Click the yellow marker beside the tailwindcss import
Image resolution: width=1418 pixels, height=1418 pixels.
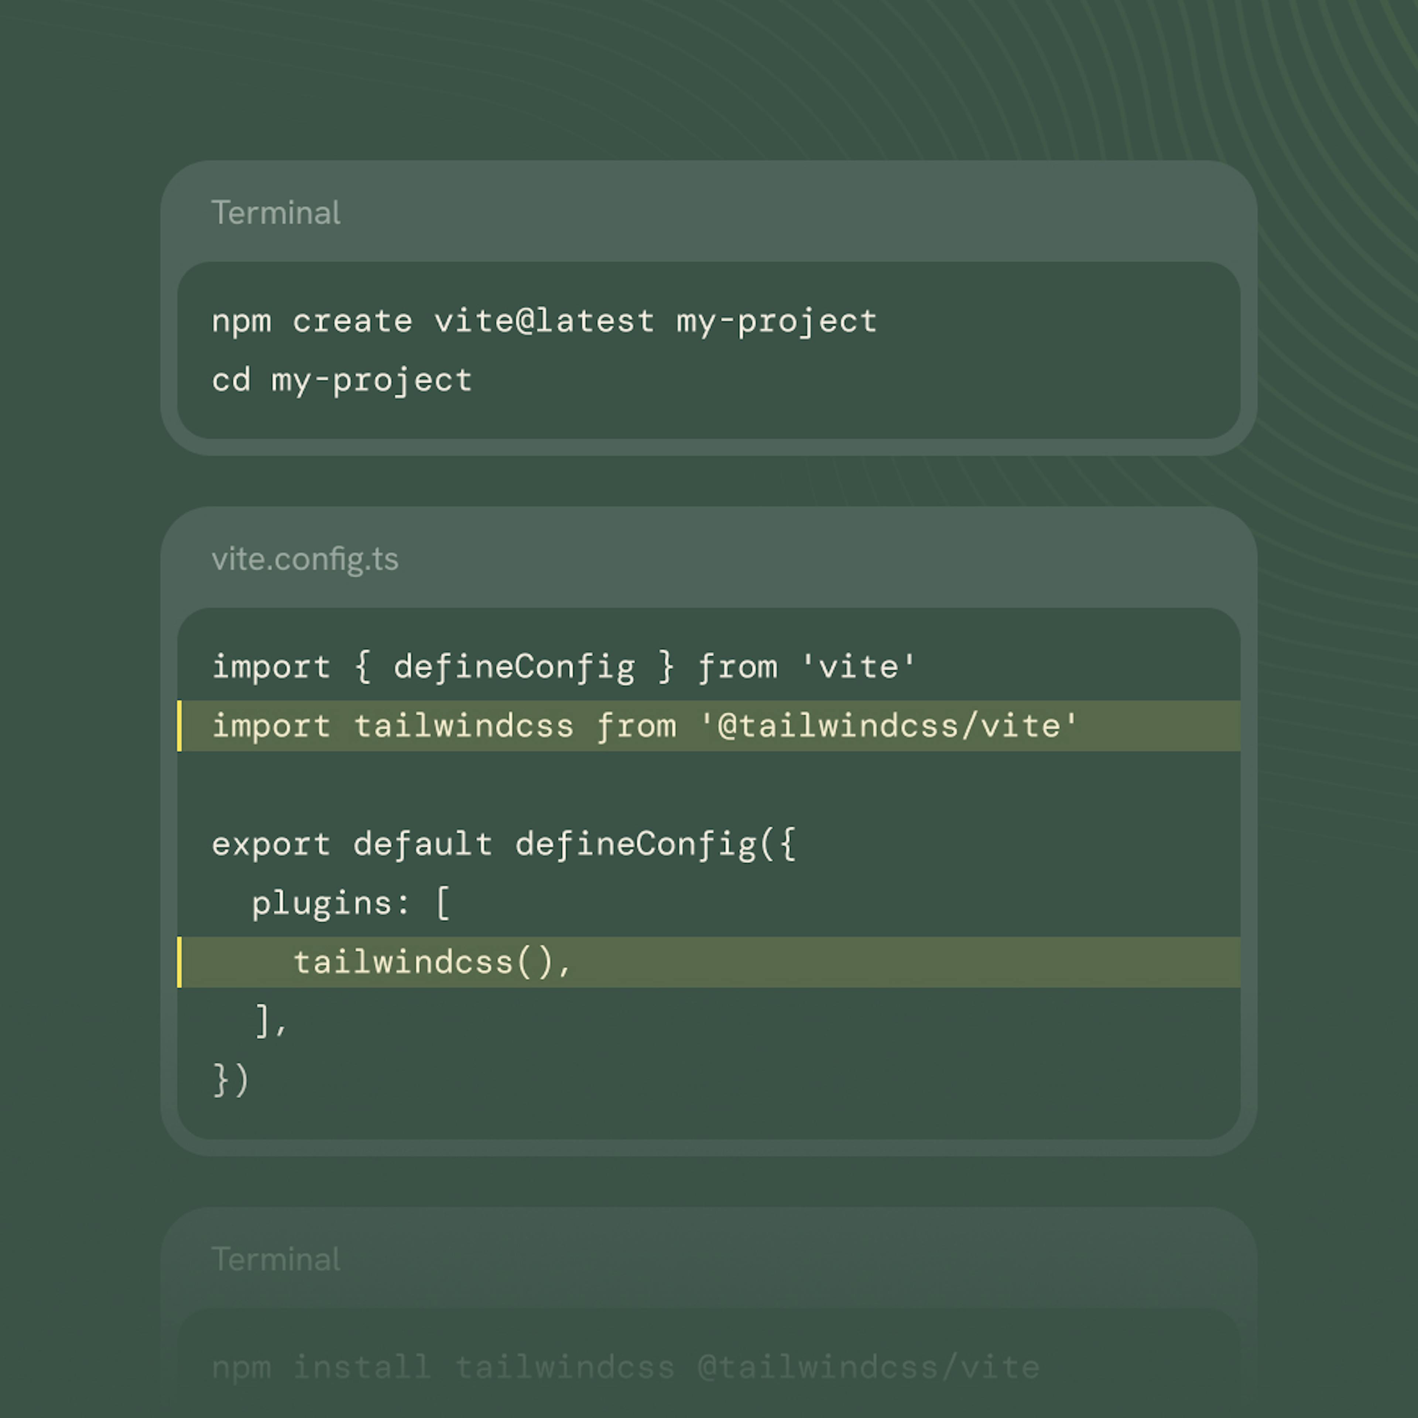click(180, 726)
